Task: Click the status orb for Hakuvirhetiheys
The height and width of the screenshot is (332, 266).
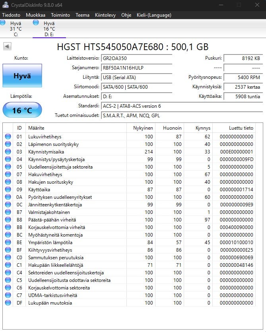Action: click(x=8, y=174)
